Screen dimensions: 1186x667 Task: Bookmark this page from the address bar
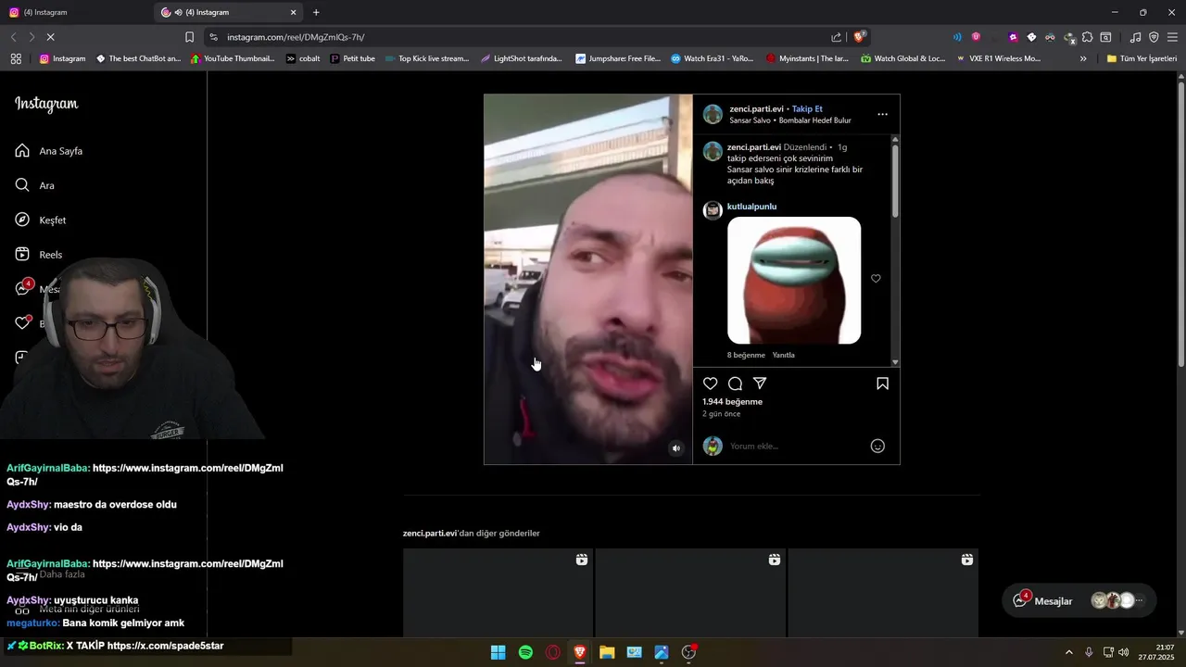coord(189,37)
